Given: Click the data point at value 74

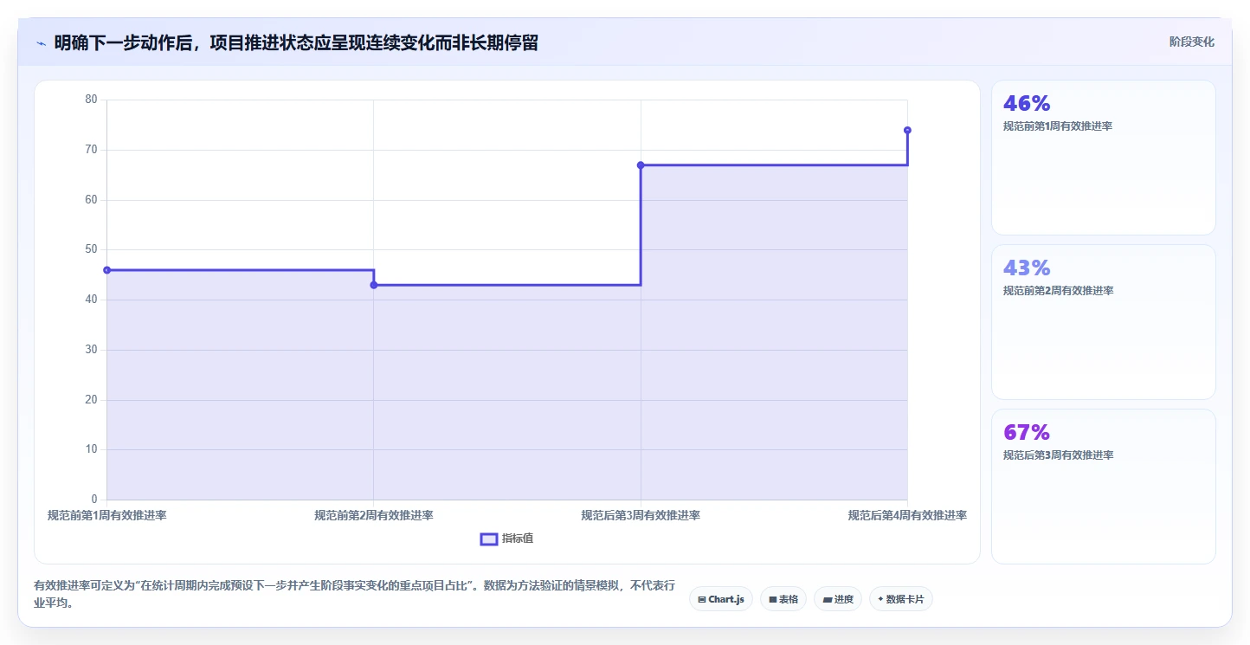Looking at the screenshot, I should pyautogui.click(x=907, y=130).
